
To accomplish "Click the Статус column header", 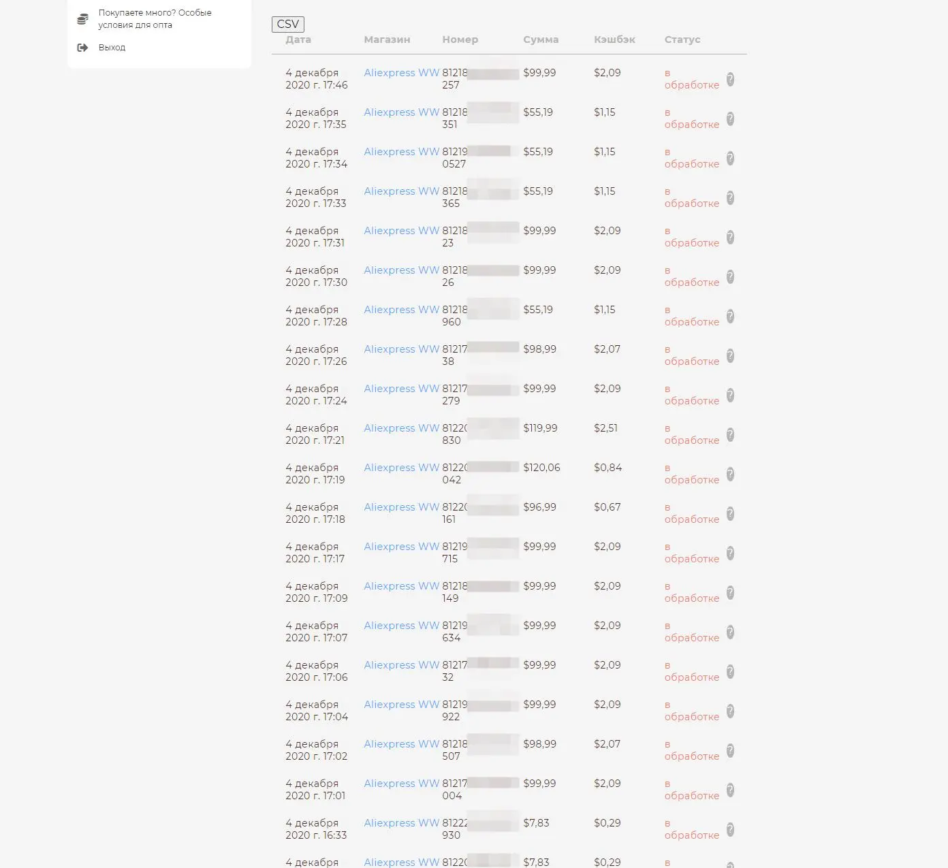I will coord(682,39).
